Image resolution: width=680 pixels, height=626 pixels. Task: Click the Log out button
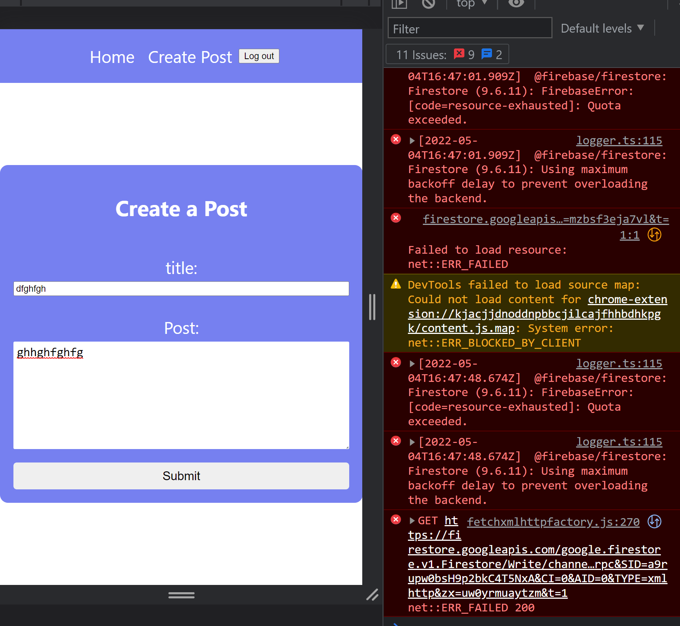259,56
